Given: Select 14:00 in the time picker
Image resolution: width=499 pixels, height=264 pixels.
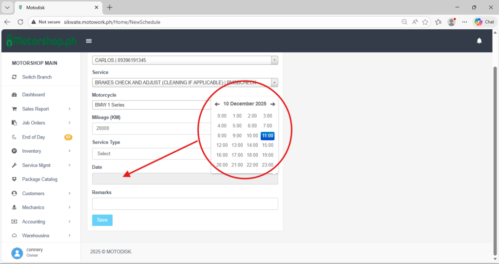Looking at the screenshot, I should coord(252,145).
